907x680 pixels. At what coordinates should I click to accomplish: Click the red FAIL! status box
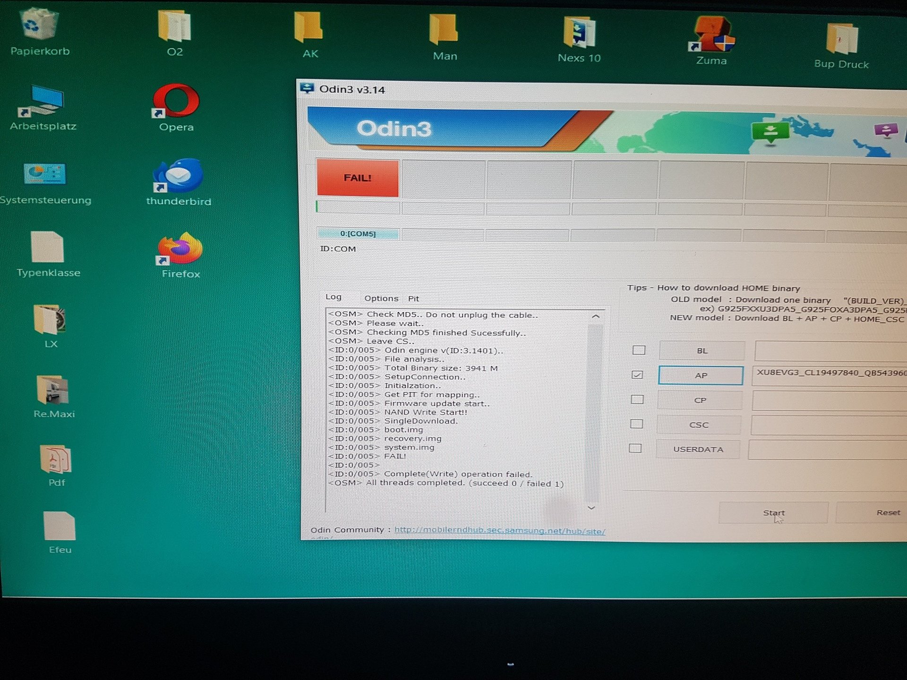pos(358,178)
